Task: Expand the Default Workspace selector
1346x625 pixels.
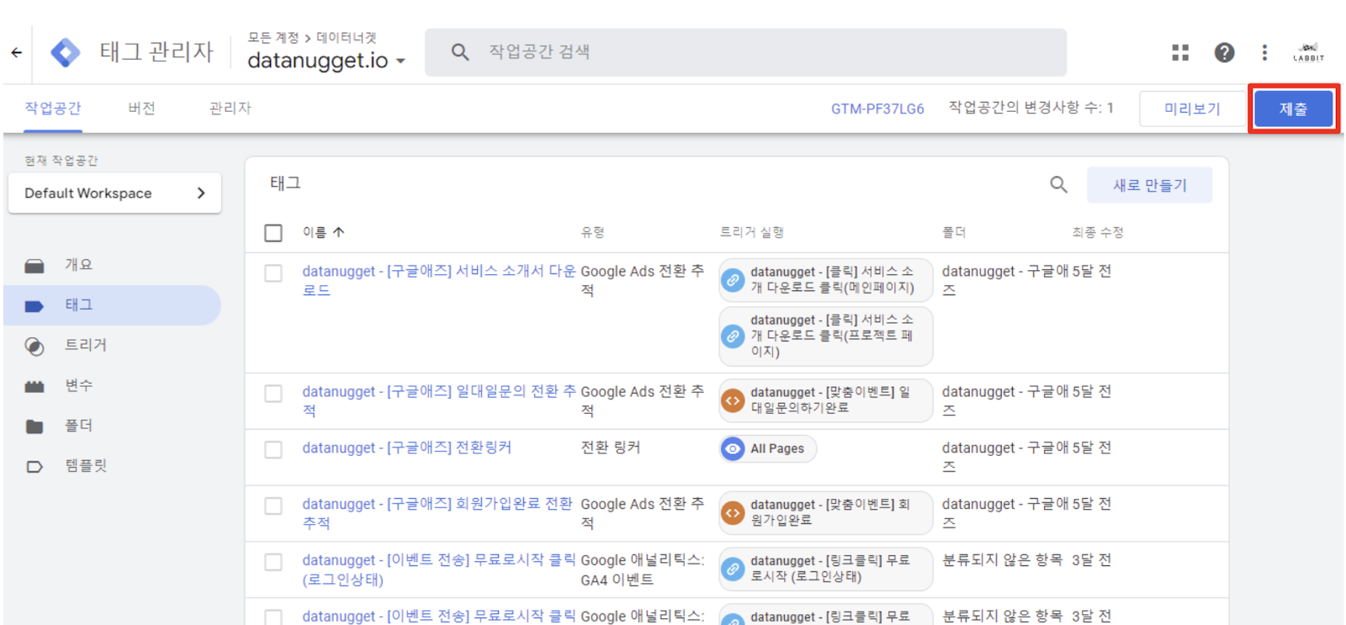Action: pos(114,193)
